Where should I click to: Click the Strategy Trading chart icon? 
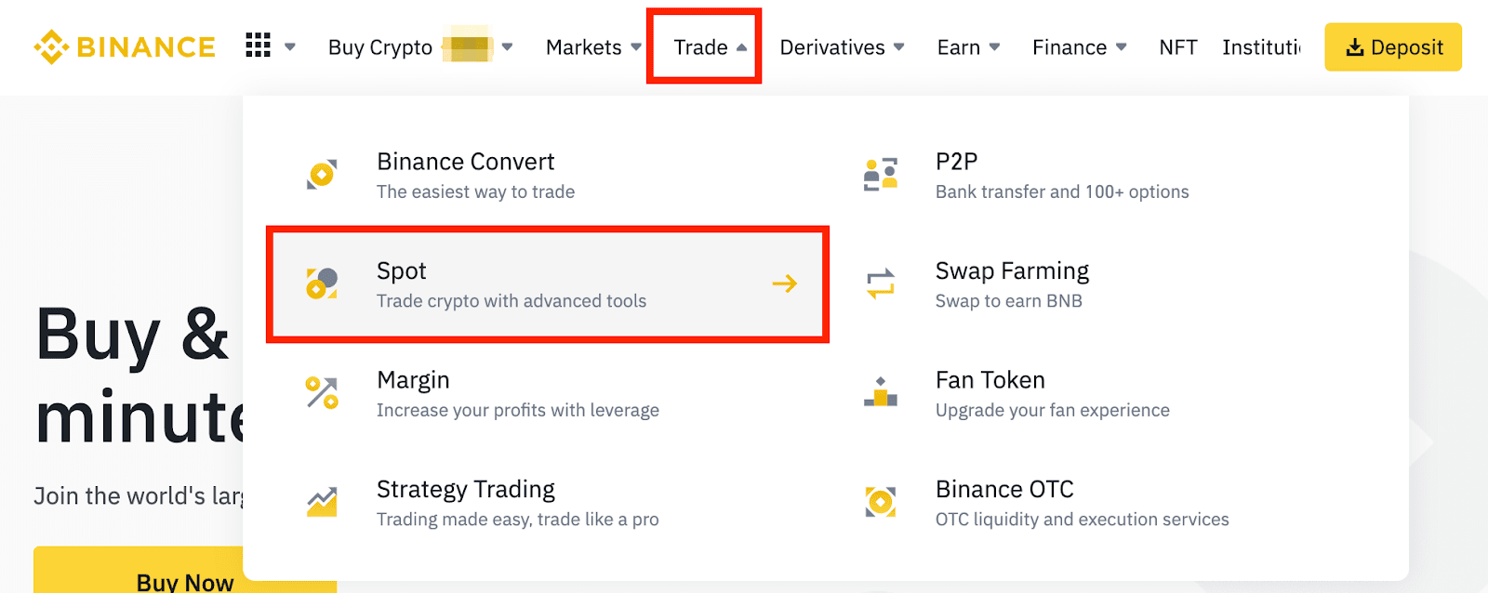322,502
